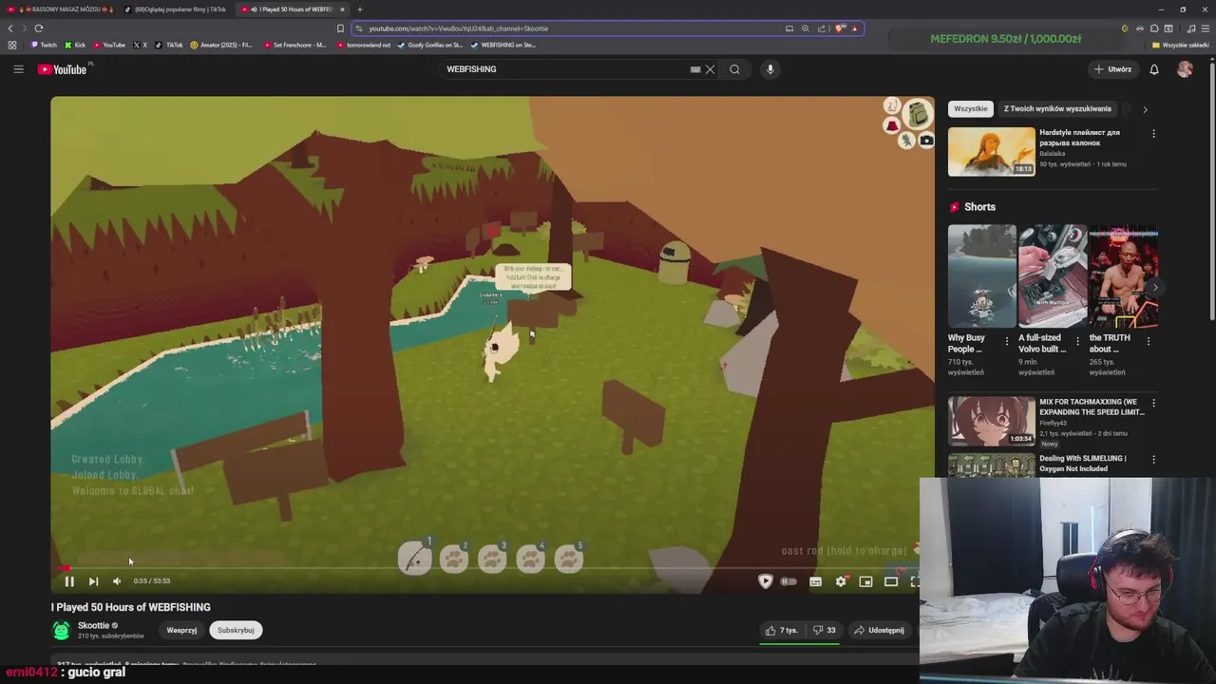This screenshot has width=1216, height=684.
Task: Go to the YouTube home logo
Action: (62, 69)
